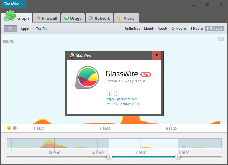228x165 pixels.
Task: Click the 600 KB scale label
Action: coord(9,41)
